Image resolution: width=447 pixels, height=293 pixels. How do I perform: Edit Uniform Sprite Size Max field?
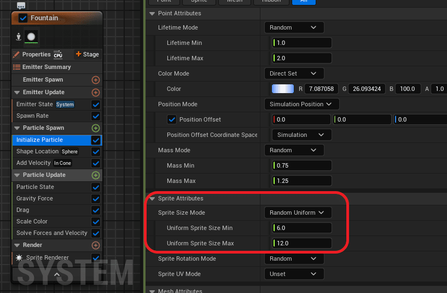[302, 243]
